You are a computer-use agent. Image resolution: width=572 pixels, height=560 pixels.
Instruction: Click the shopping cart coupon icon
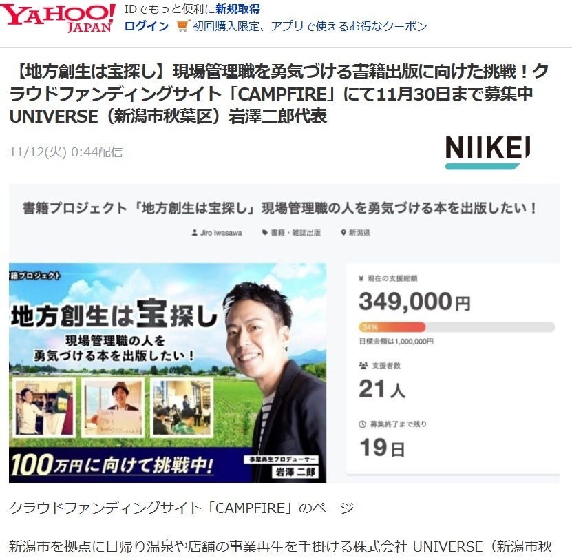182,26
